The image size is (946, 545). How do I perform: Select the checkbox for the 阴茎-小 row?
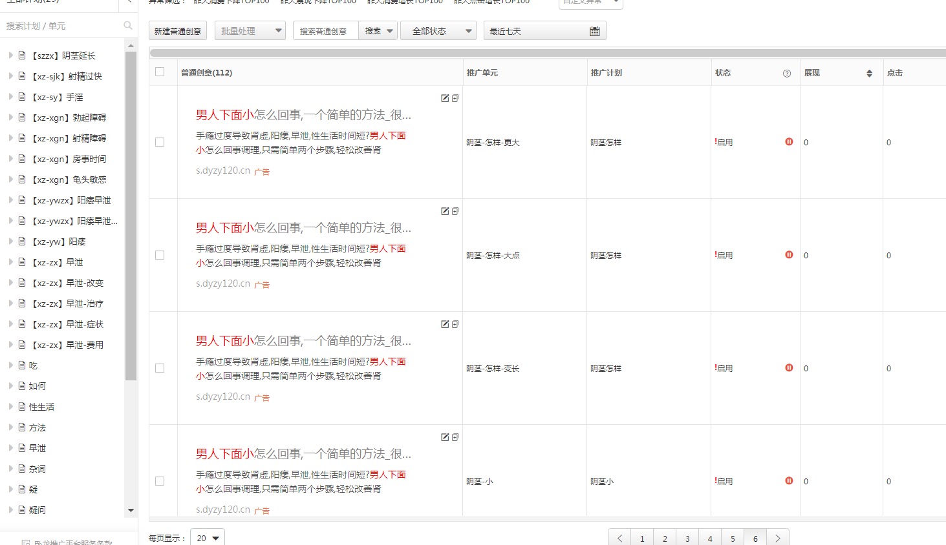(x=160, y=481)
